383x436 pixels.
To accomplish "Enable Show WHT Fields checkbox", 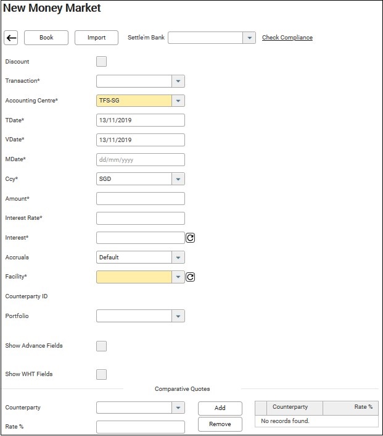I will pos(102,374).
